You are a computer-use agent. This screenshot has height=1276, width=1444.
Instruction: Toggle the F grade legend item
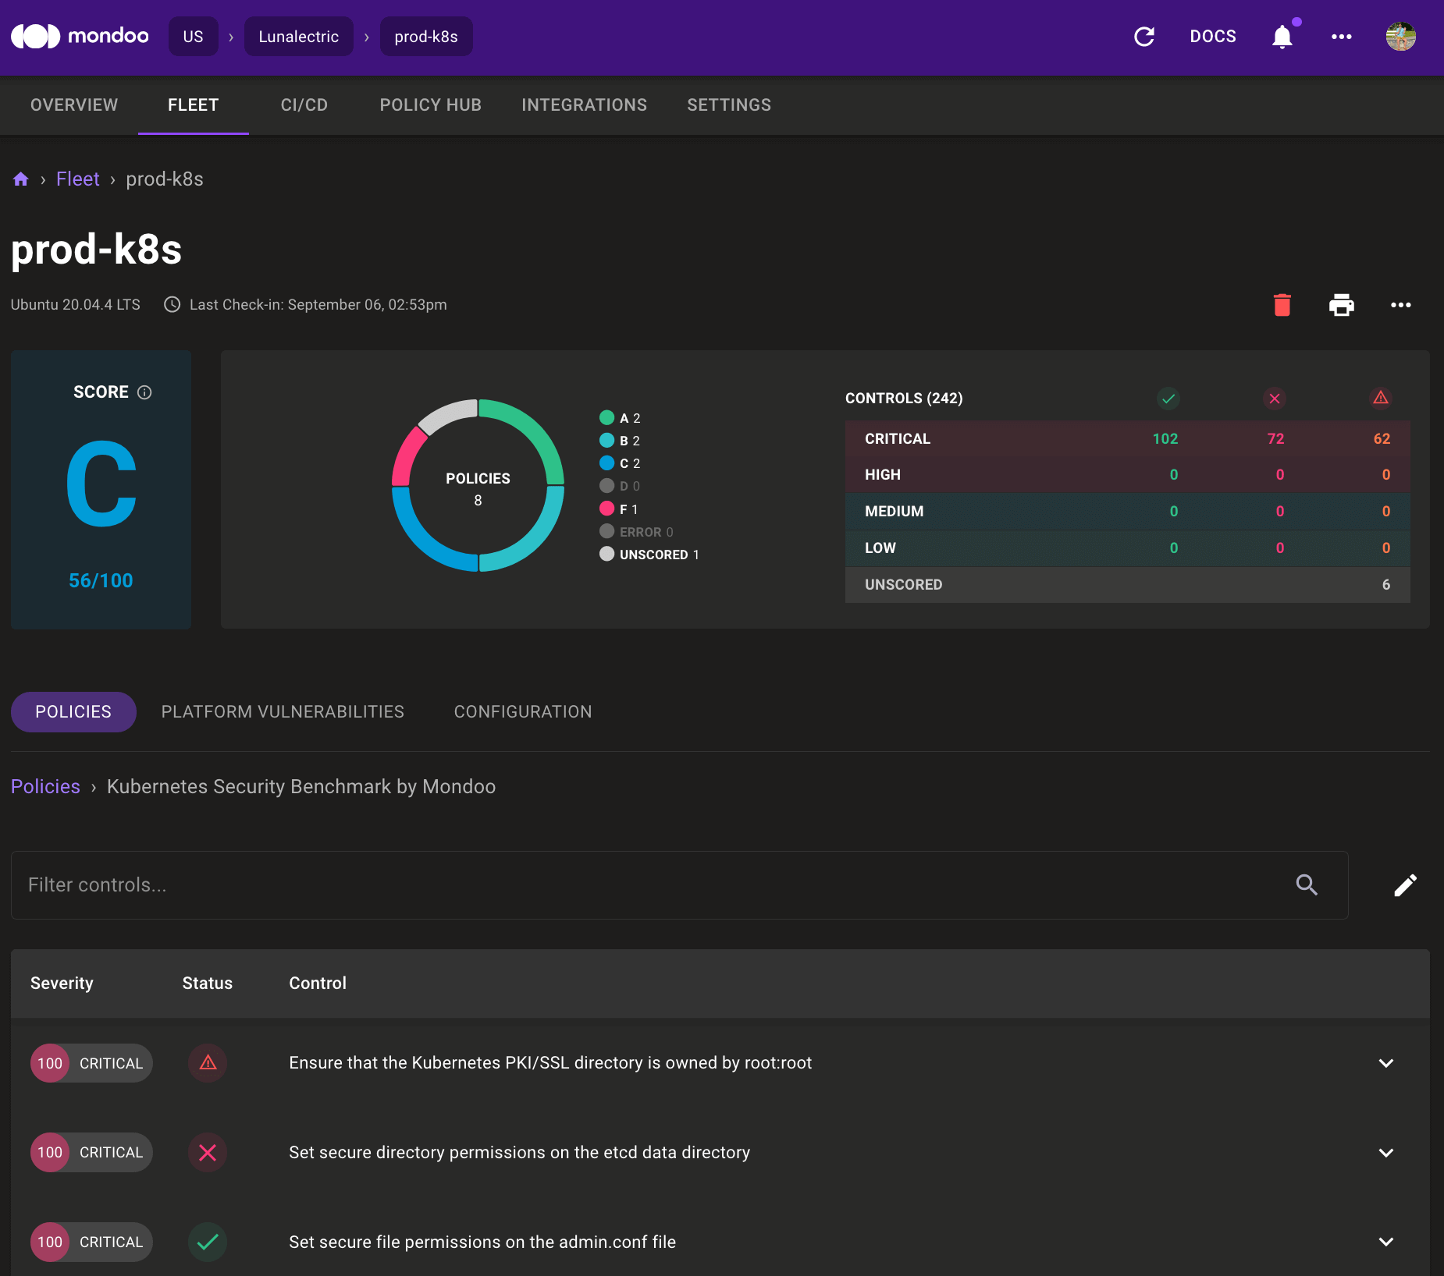(x=618, y=509)
